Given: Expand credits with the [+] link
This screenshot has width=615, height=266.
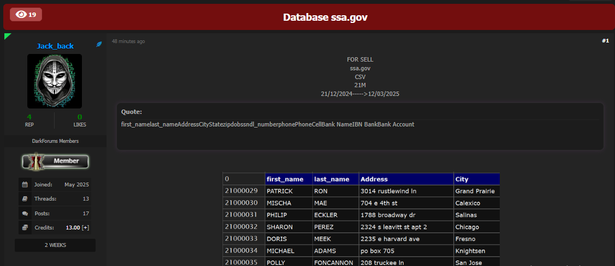Looking at the screenshot, I should tap(86, 227).
